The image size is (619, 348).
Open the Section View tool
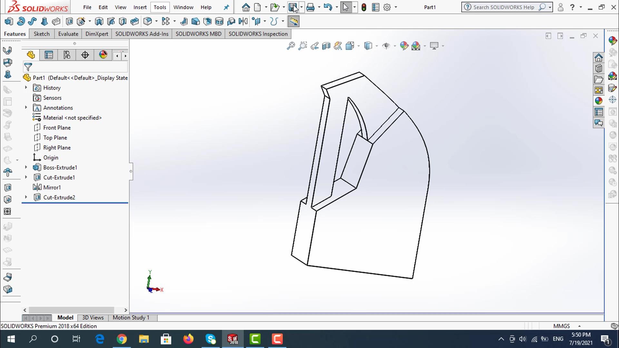pyautogui.click(x=326, y=46)
